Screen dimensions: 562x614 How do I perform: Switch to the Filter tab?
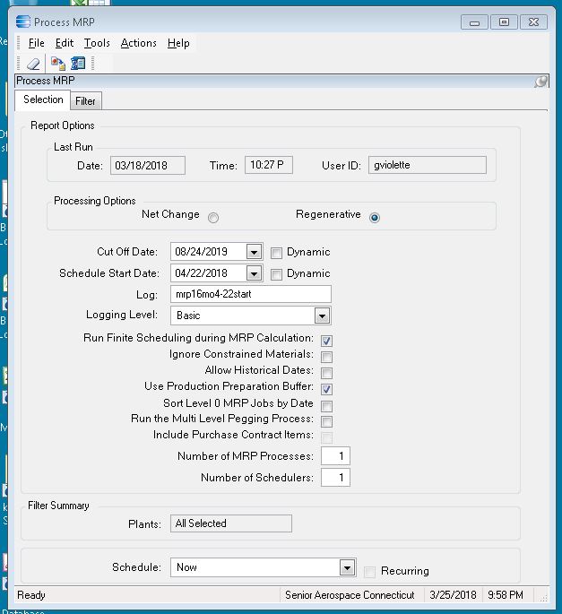pos(85,101)
